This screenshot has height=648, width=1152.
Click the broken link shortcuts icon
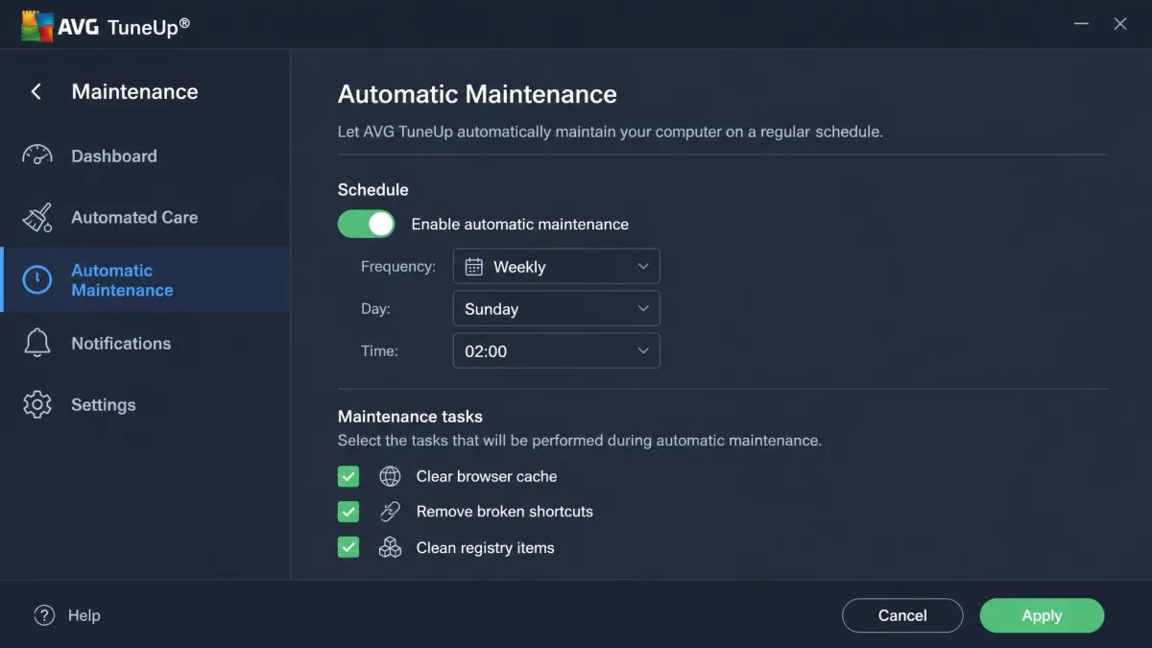(390, 512)
